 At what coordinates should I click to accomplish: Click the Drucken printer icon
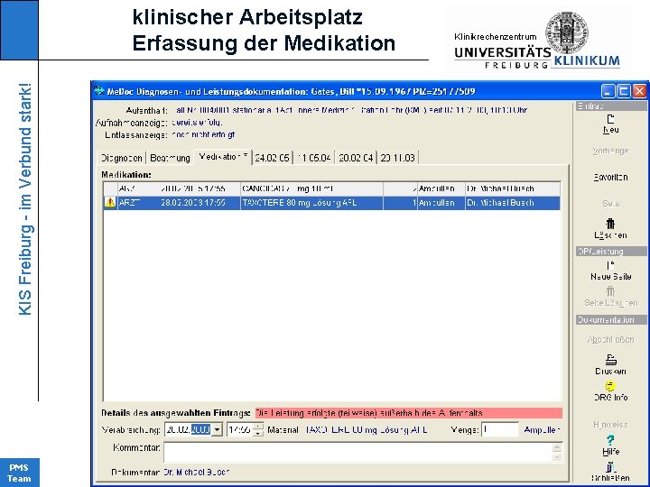pos(610,360)
